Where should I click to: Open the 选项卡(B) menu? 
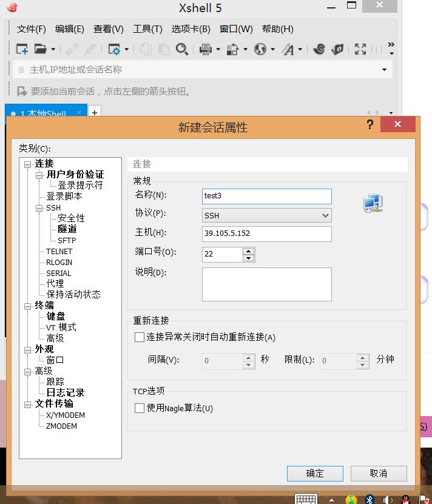coord(191,29)
